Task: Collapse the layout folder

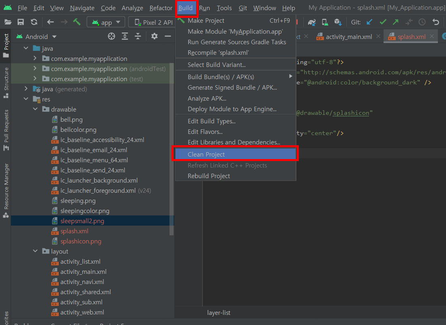Action: [35, 251]
